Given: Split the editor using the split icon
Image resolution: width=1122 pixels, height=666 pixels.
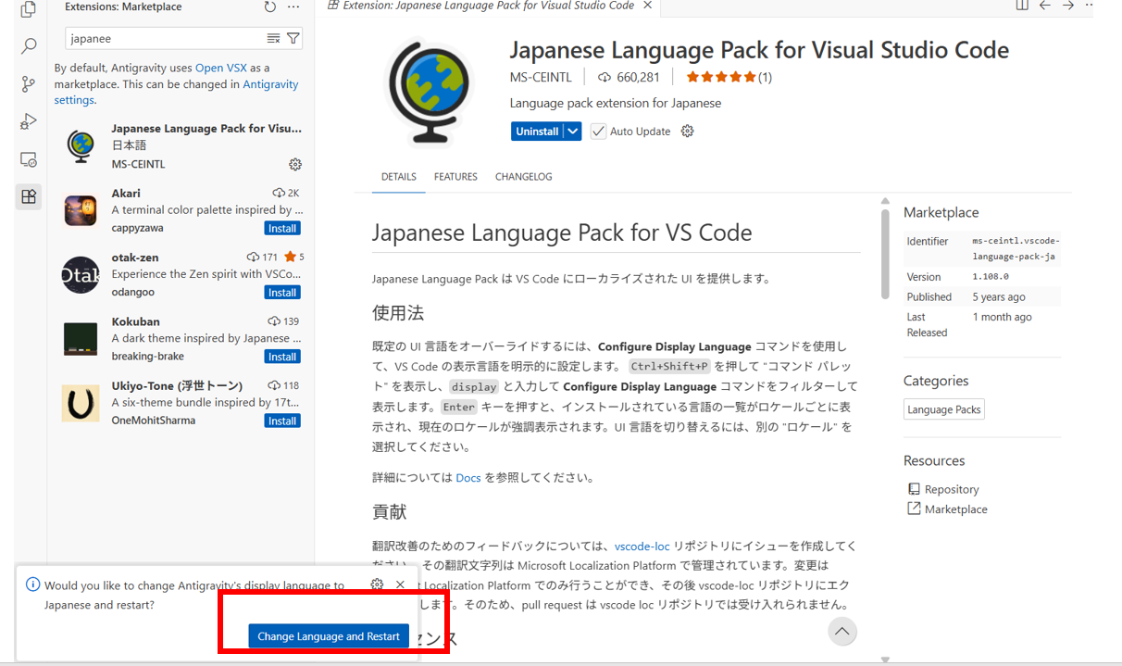Looking at the screenshot, I should [1022, 6].
